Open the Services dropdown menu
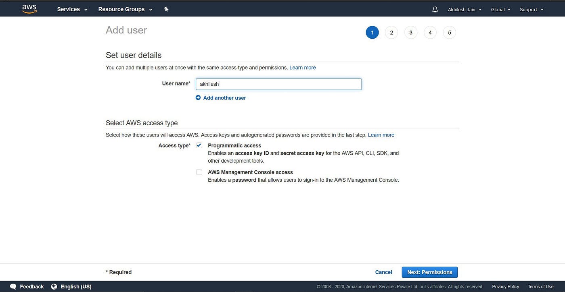565x292 pixels. [72, 9]
